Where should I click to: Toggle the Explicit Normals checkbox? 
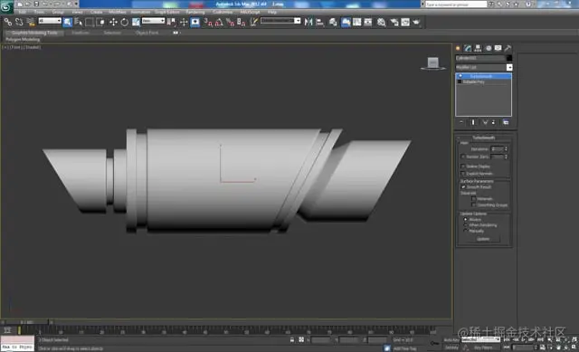(x=462, y=174)
